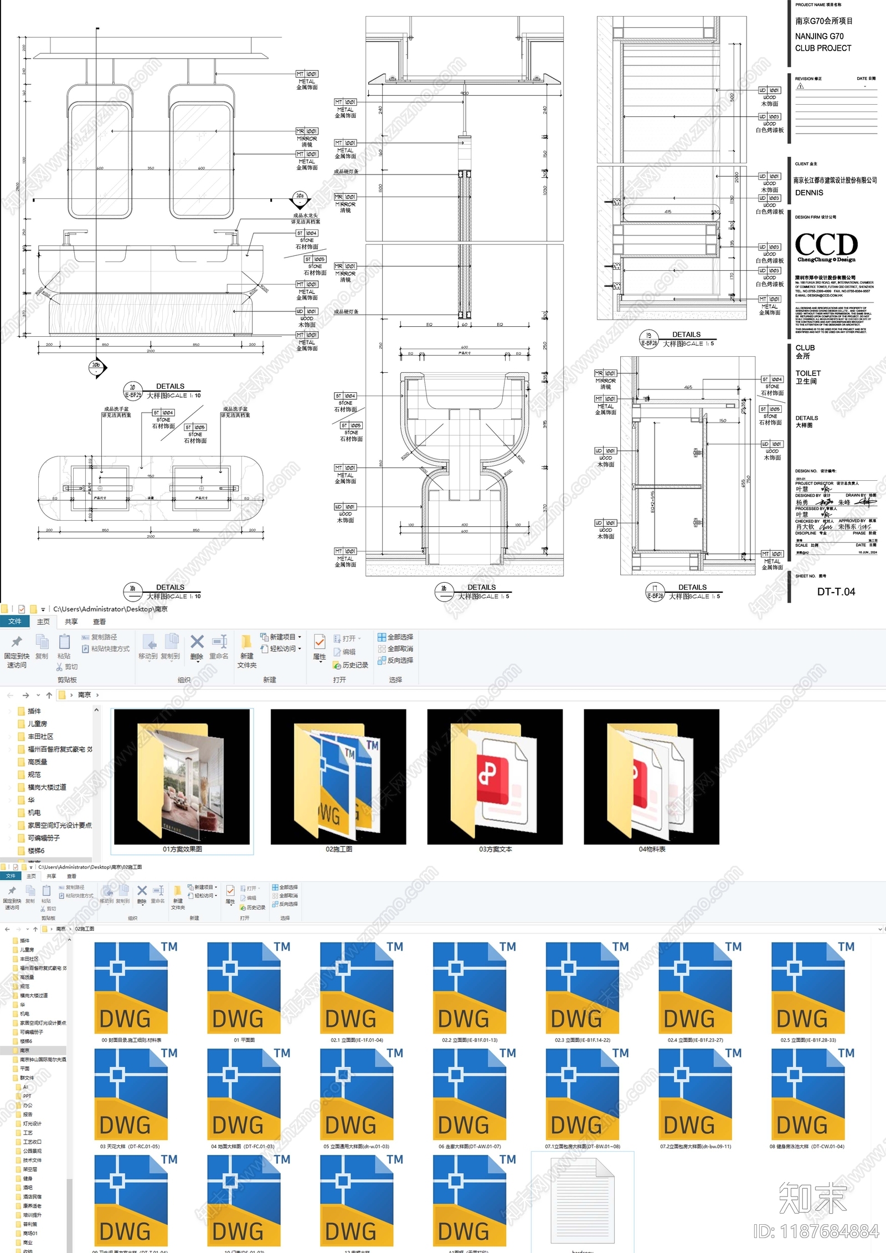Switch to 查看 tab in the 02施工图 window
Viewport: 886px width, 1253px height.
coord(72,876)
